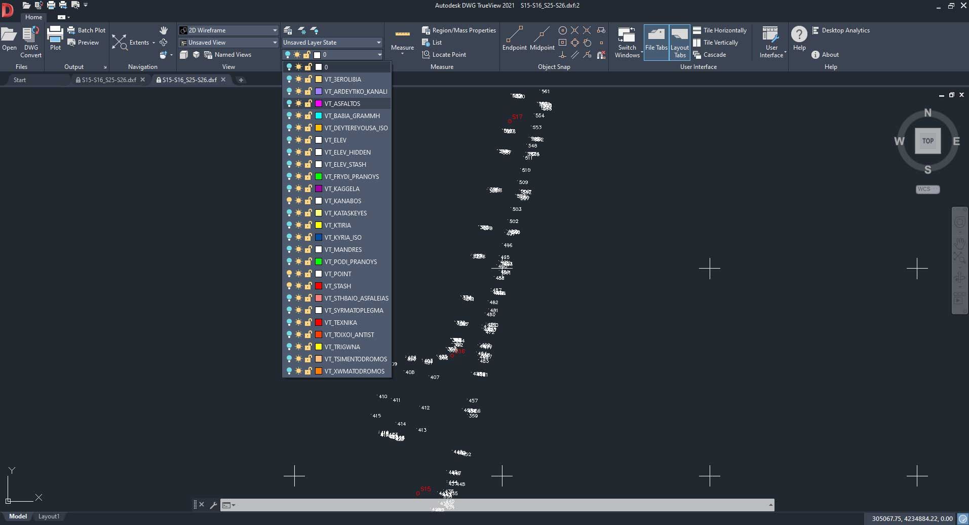Screen dimensions: 969x525
Task: Switch to the Layout1 tab
Action: click(x=49, y=516)
